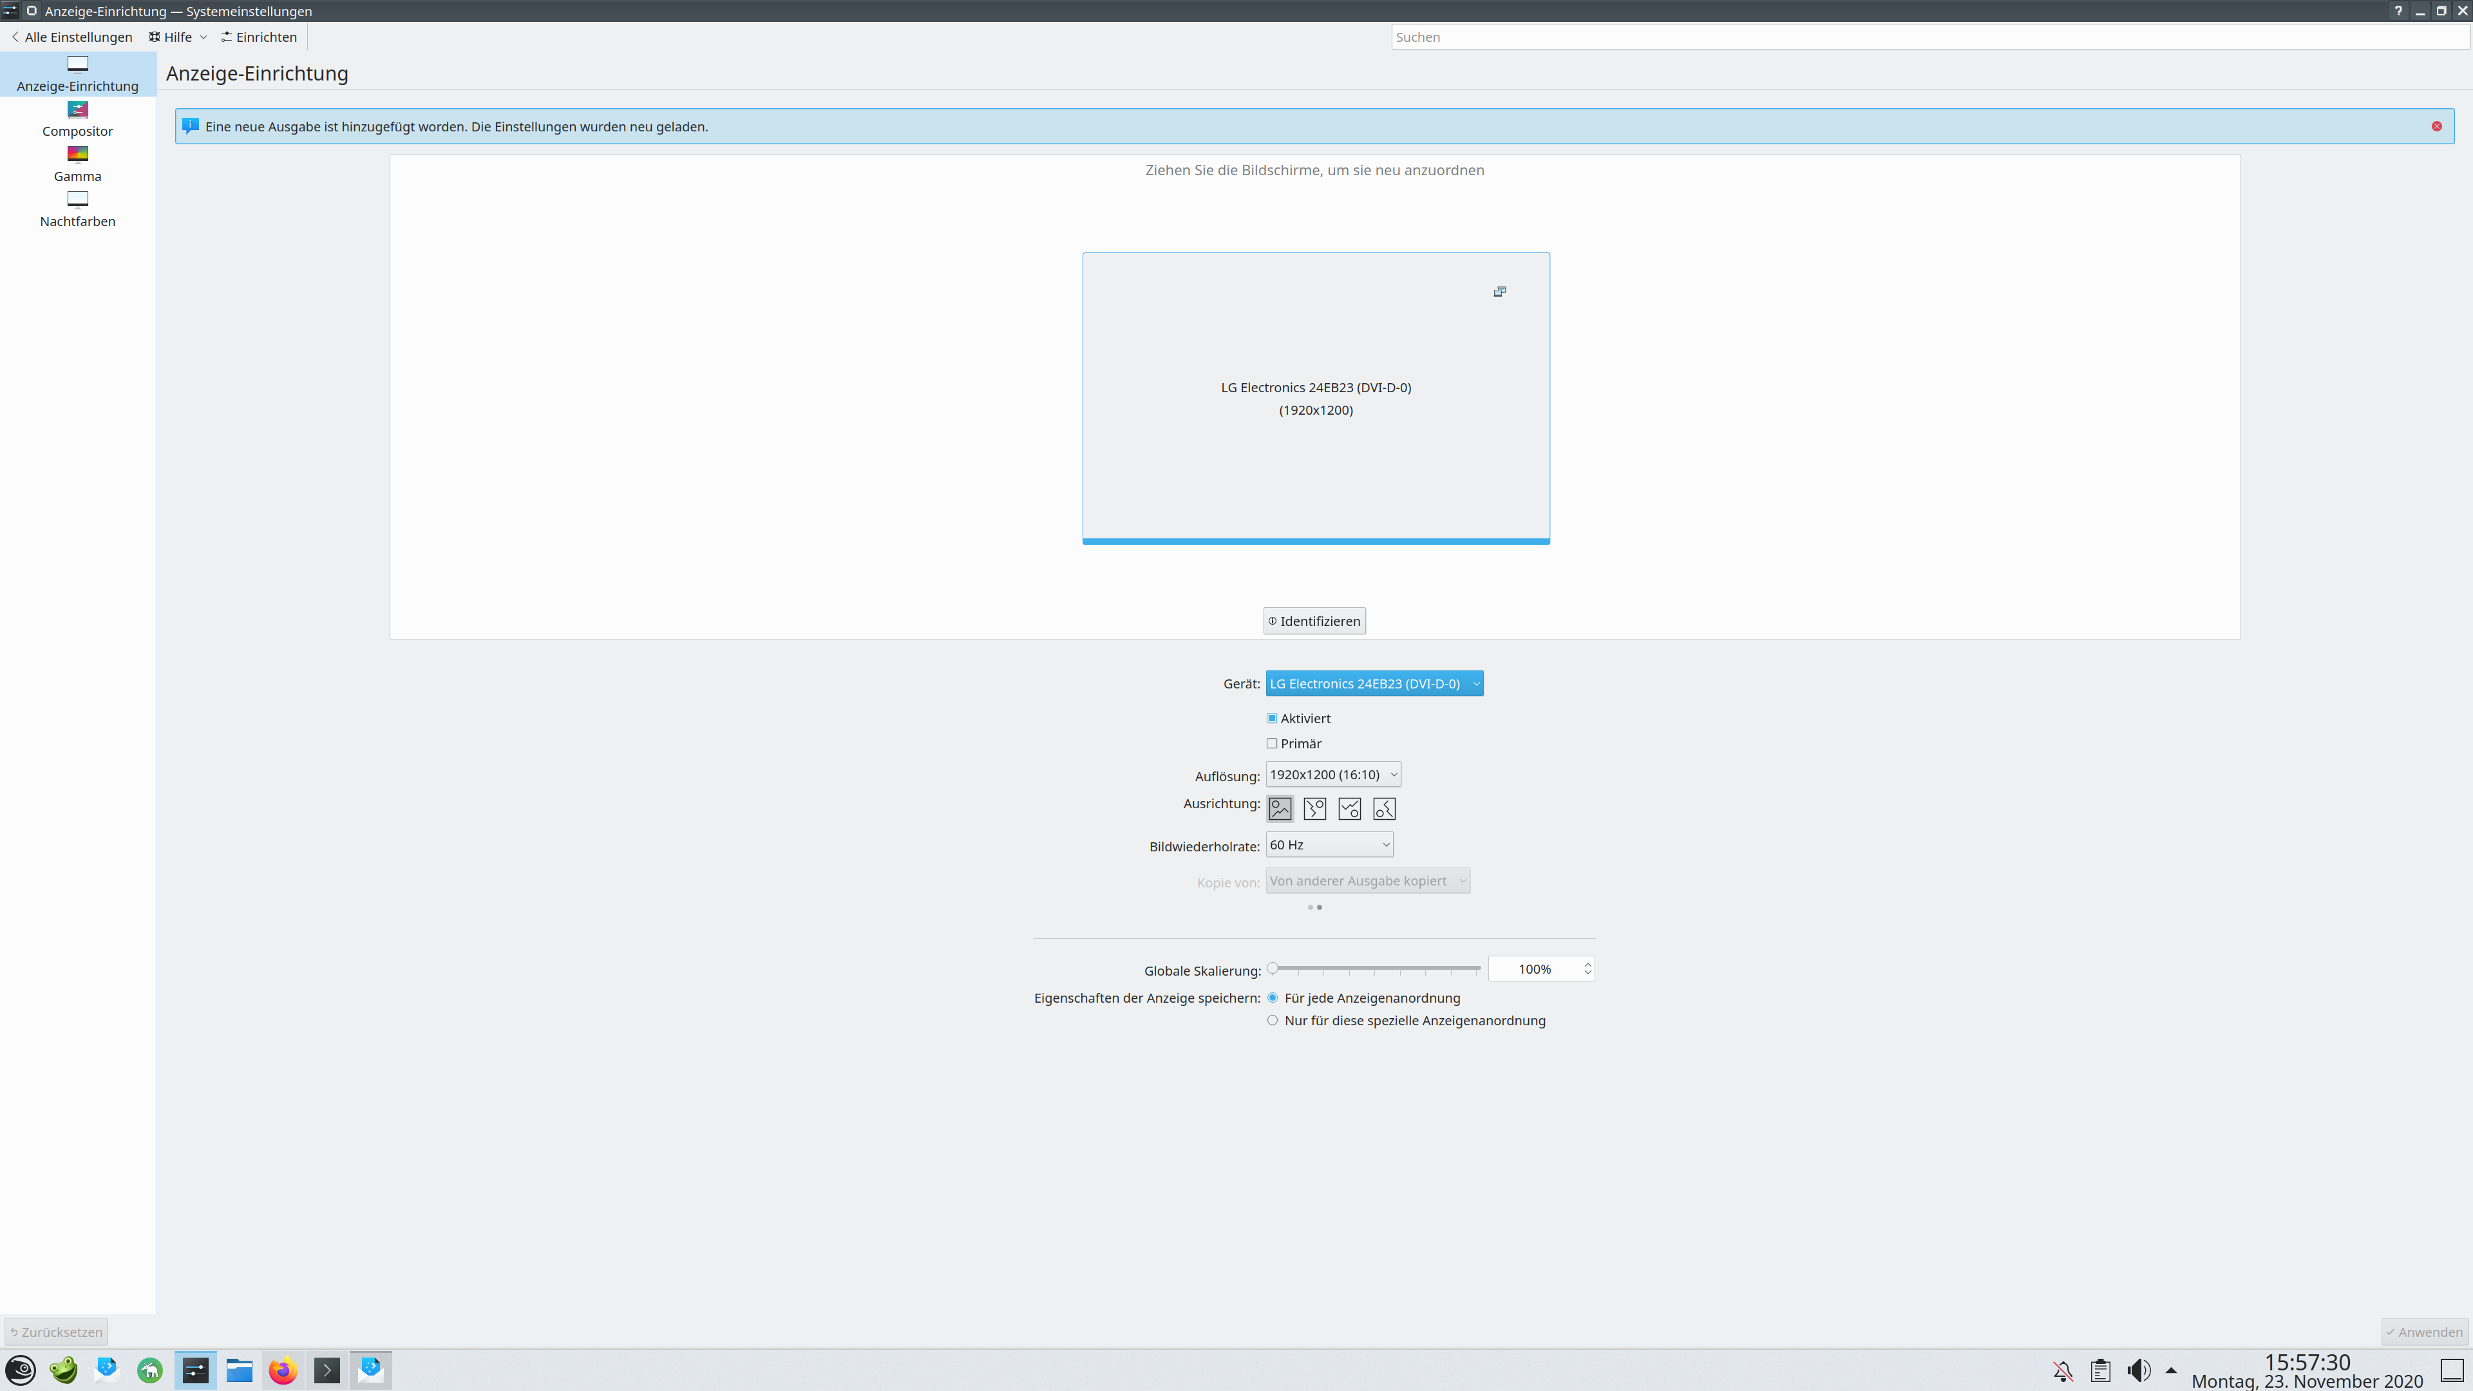The width and height of the screenshot is (2473, 1391).
Task: Open the clipboard tray applet
Action: coord(2101,1371)
